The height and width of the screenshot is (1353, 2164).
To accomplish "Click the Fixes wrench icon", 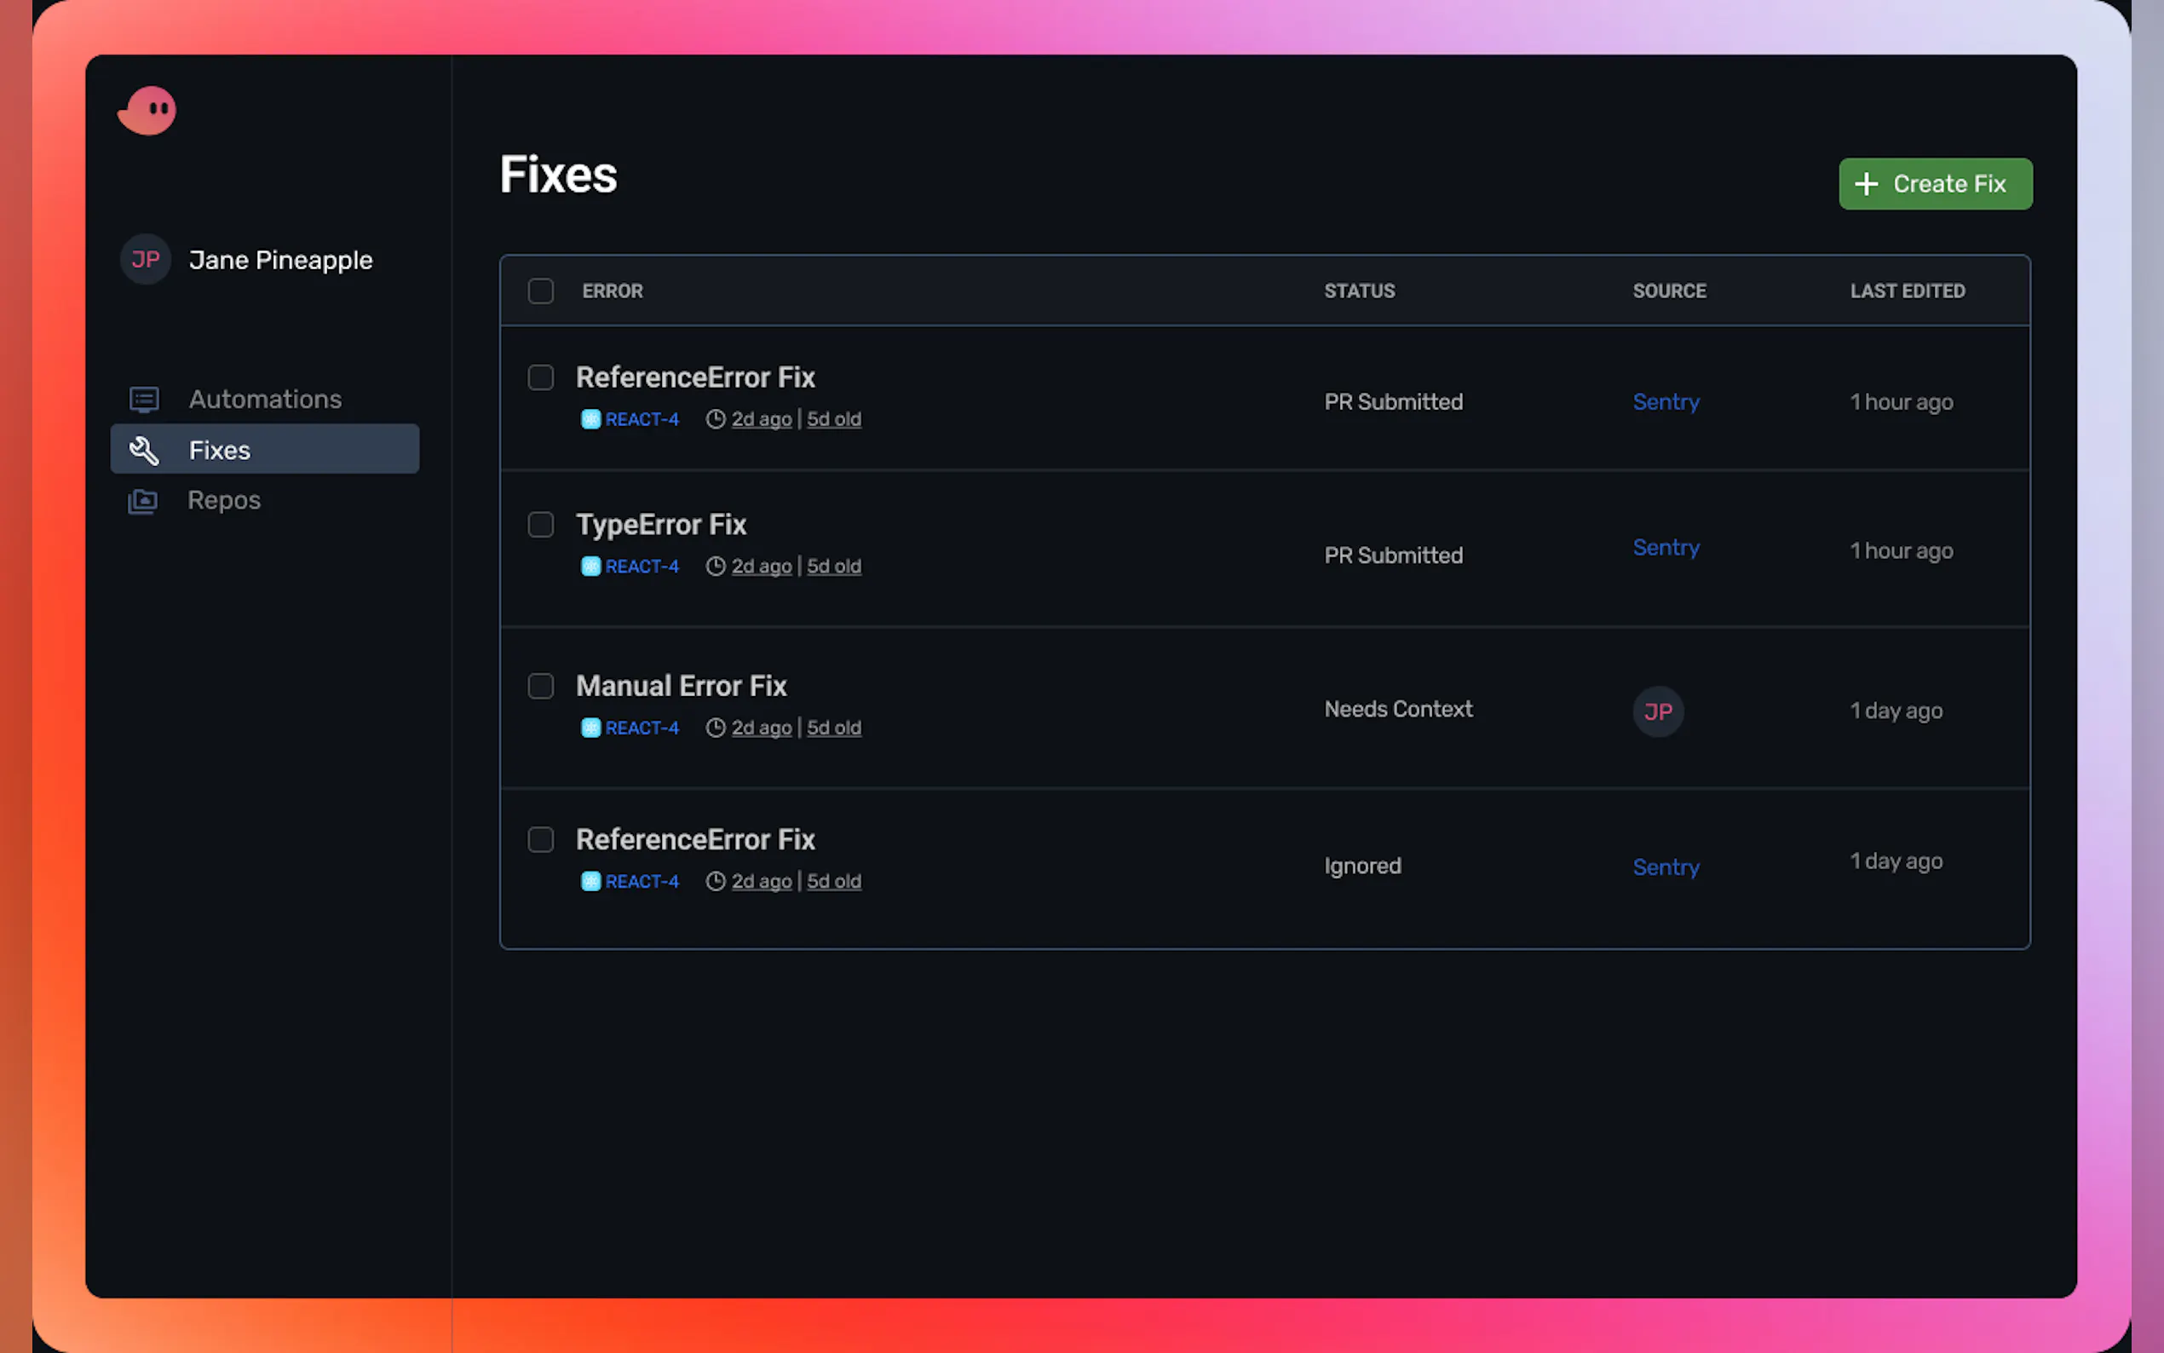I will [x=144, y=450].
